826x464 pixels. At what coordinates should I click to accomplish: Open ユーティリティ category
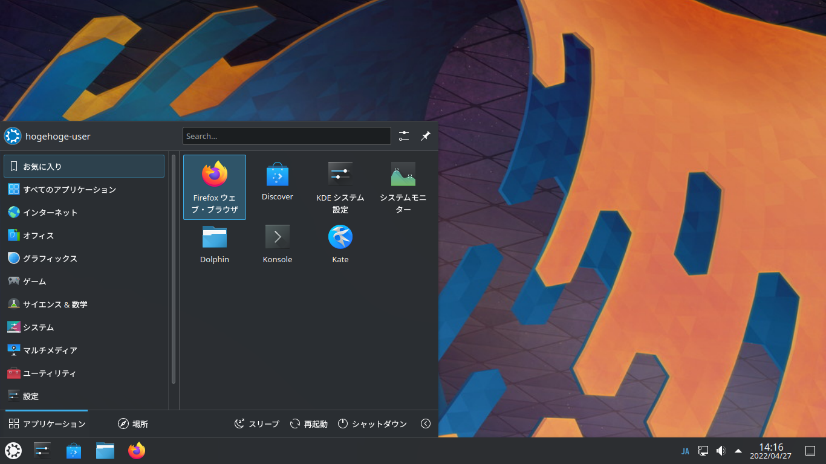coord(84,373)
